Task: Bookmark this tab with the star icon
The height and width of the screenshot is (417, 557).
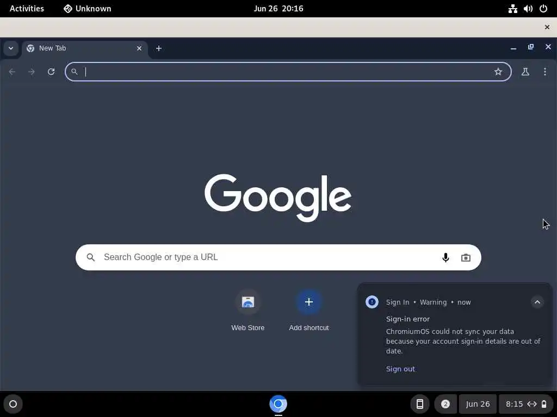Action: point(498,72)
